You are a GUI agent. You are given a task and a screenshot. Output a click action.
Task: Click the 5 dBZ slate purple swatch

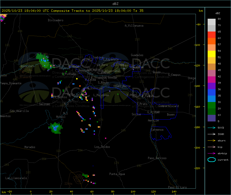[211, 118]
